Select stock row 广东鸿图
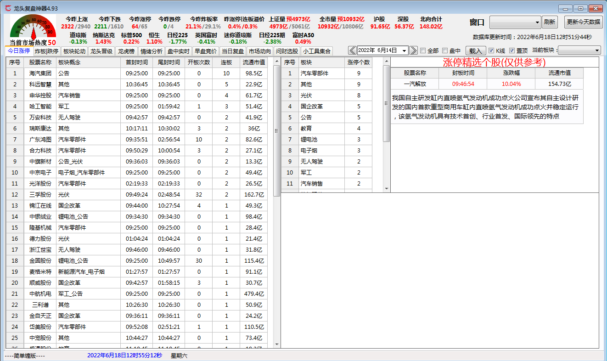Screen dimensions: 607x361 [137, 139]
